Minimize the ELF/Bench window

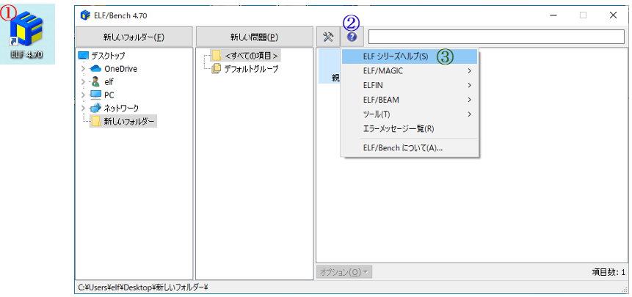click(x=553, y=15)
